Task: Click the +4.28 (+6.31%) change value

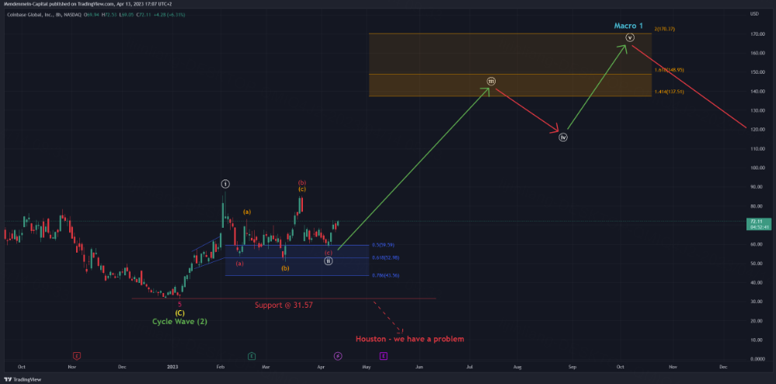Action: point(169,15)
